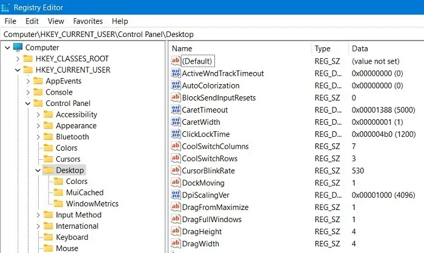424x253 pixels.
Task: Select the DragFullWindows value entry
Action: click(211, 219)
